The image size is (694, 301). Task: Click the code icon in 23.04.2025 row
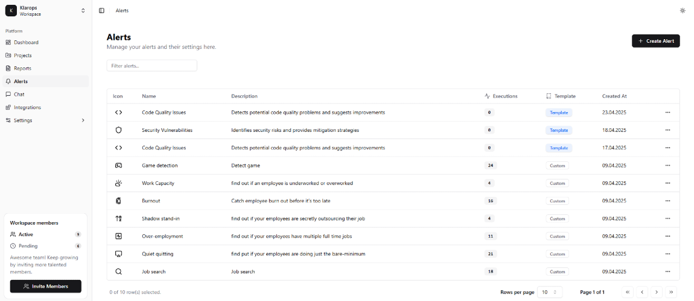point(118,113)
